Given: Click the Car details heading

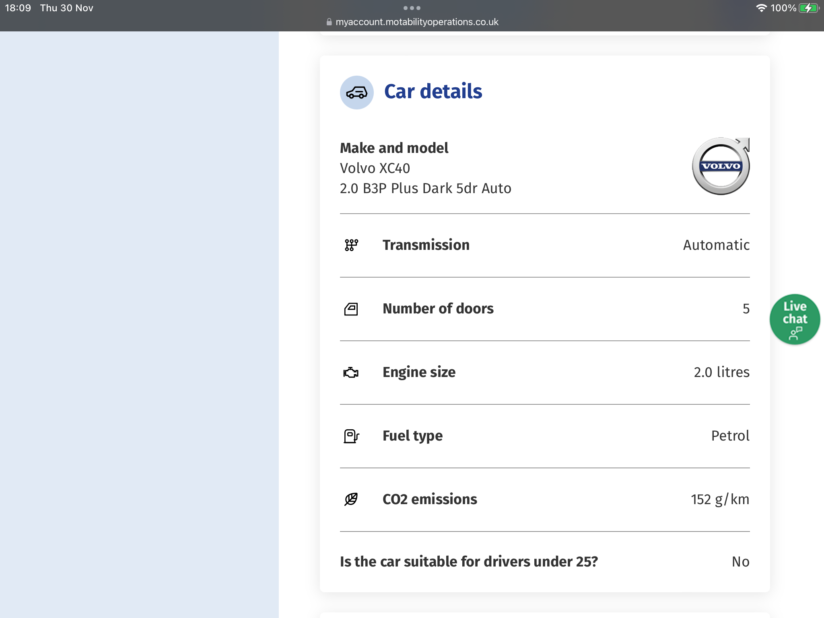Looking at the screenshot, I should (x=433, y=91).
